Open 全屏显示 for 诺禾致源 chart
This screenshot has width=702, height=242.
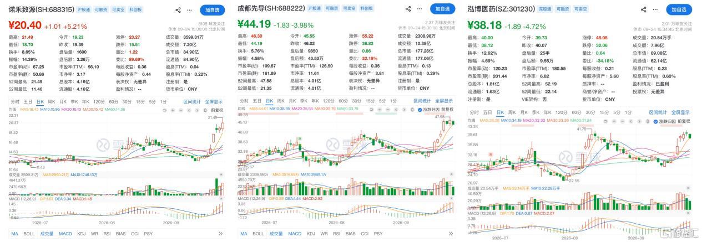(x=214, y=102)
